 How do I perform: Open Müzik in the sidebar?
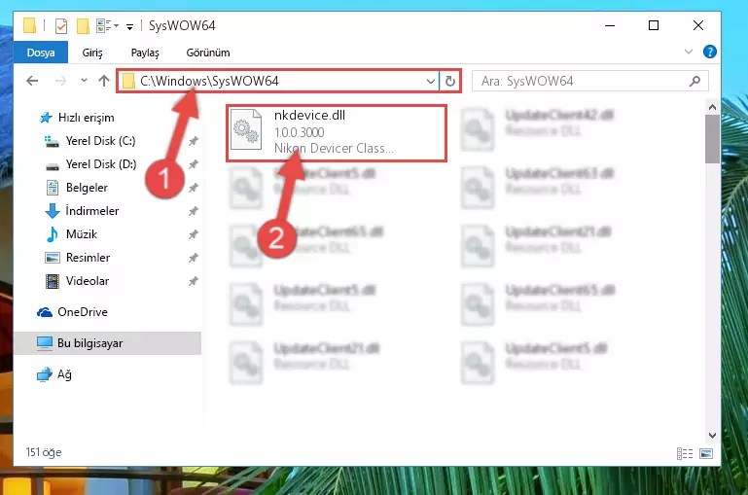pos(82,234)
